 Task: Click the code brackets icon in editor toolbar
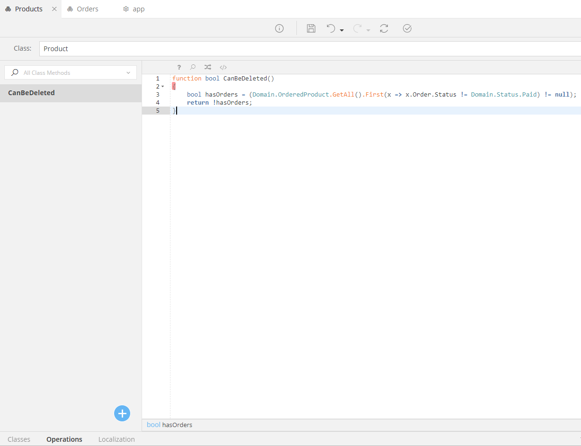[x=223, y=67]
